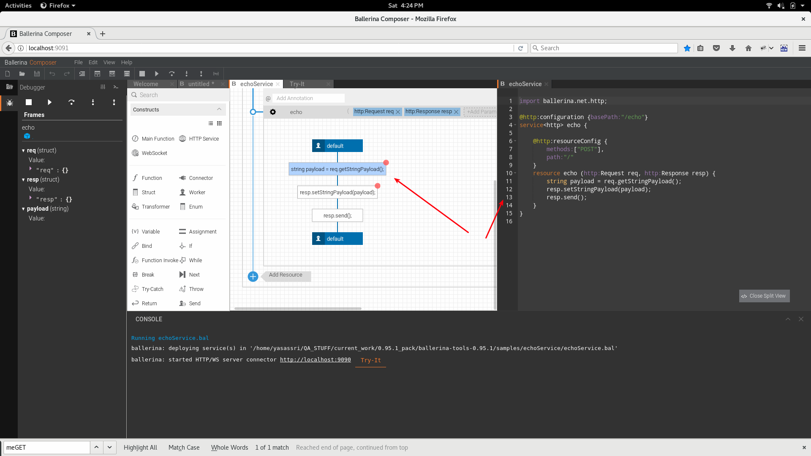Viewport: 811px width, 456px height.
Task: Collapse the req struct variable
Action: pos(23,151)
